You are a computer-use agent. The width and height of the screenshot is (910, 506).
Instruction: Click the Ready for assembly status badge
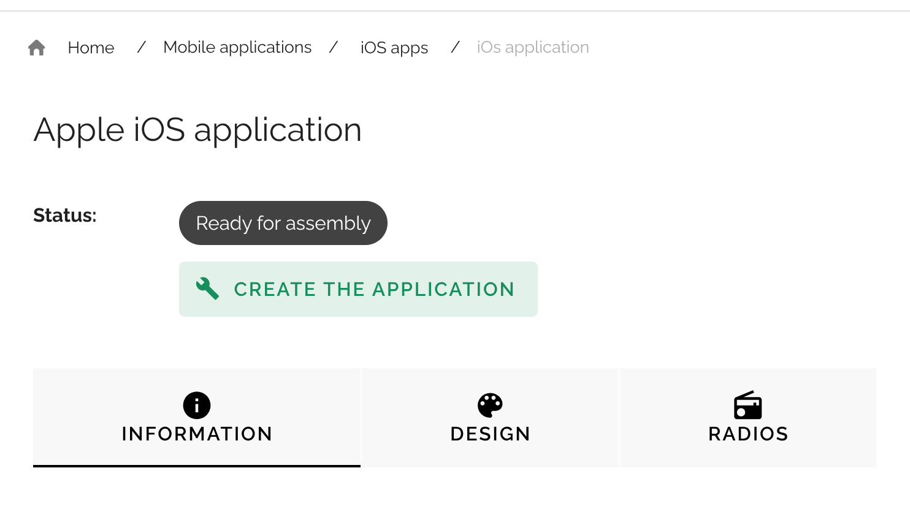click(x=283, y=223)
